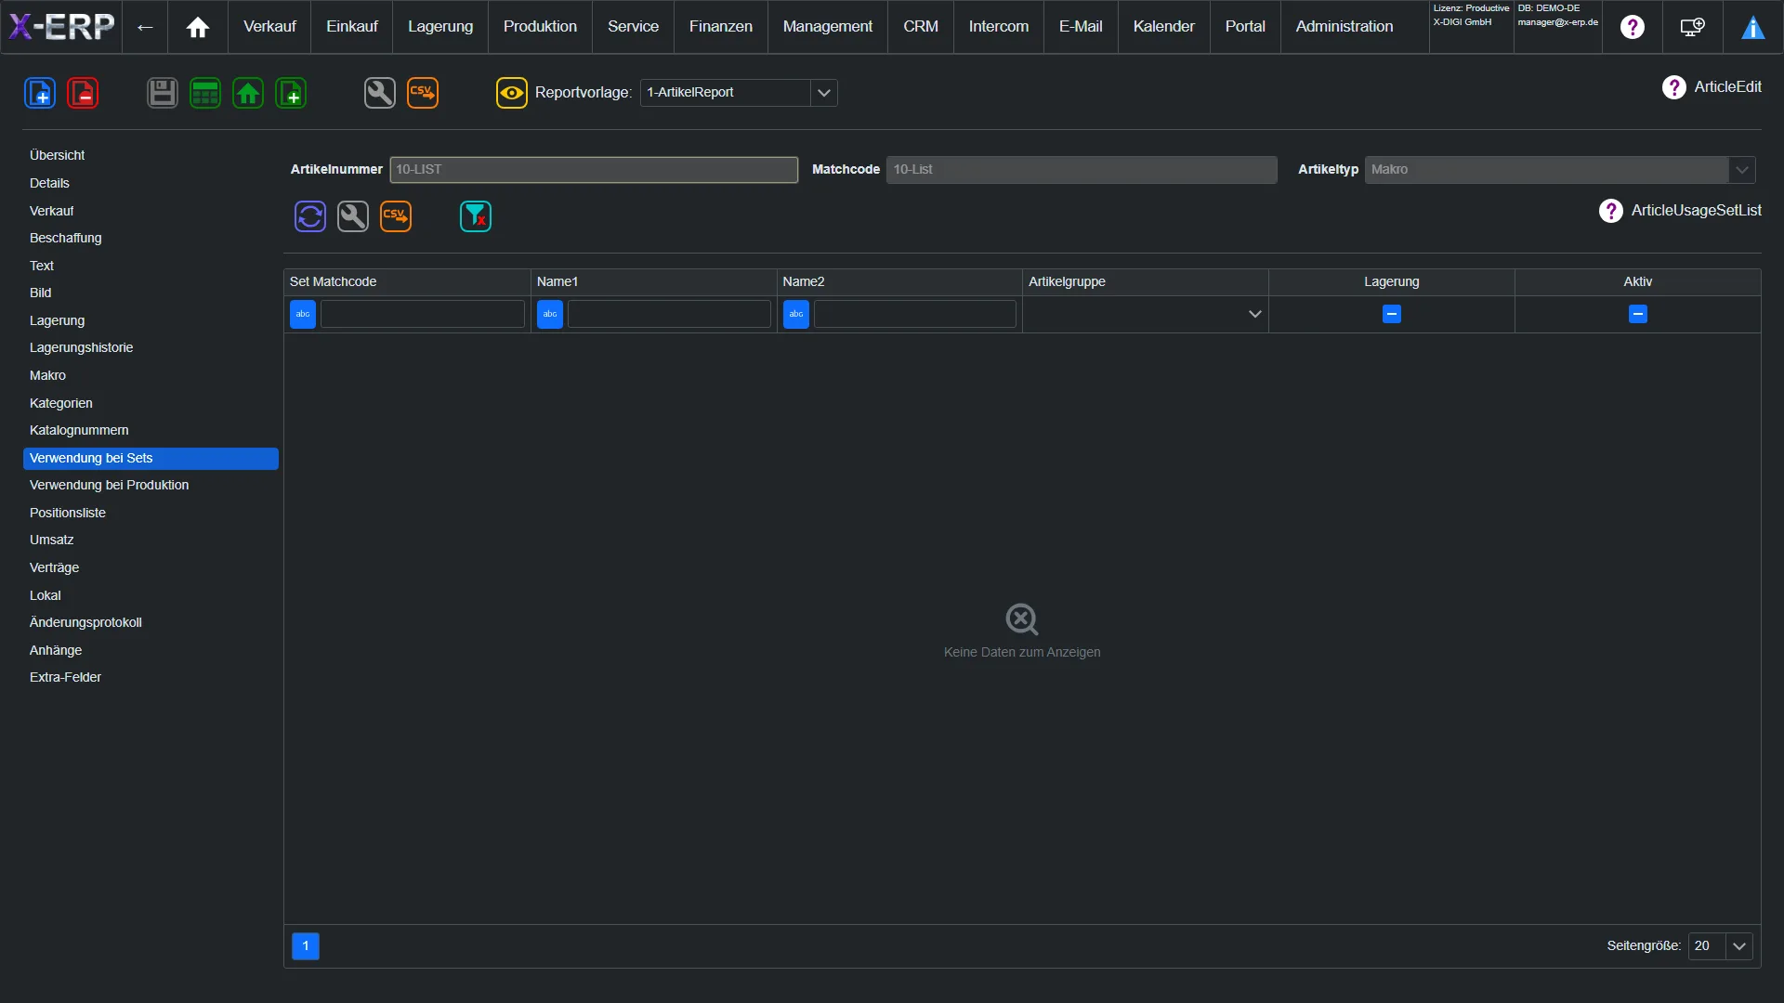The width and height of the screenshot is (1784, 1003).
Task: Click the monitor screen icon in top bar
Action: (x=1693, y=27)
